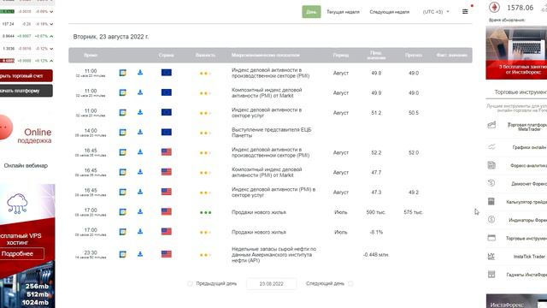Expand the ticker row showing 1.3036

pos(51,49)
